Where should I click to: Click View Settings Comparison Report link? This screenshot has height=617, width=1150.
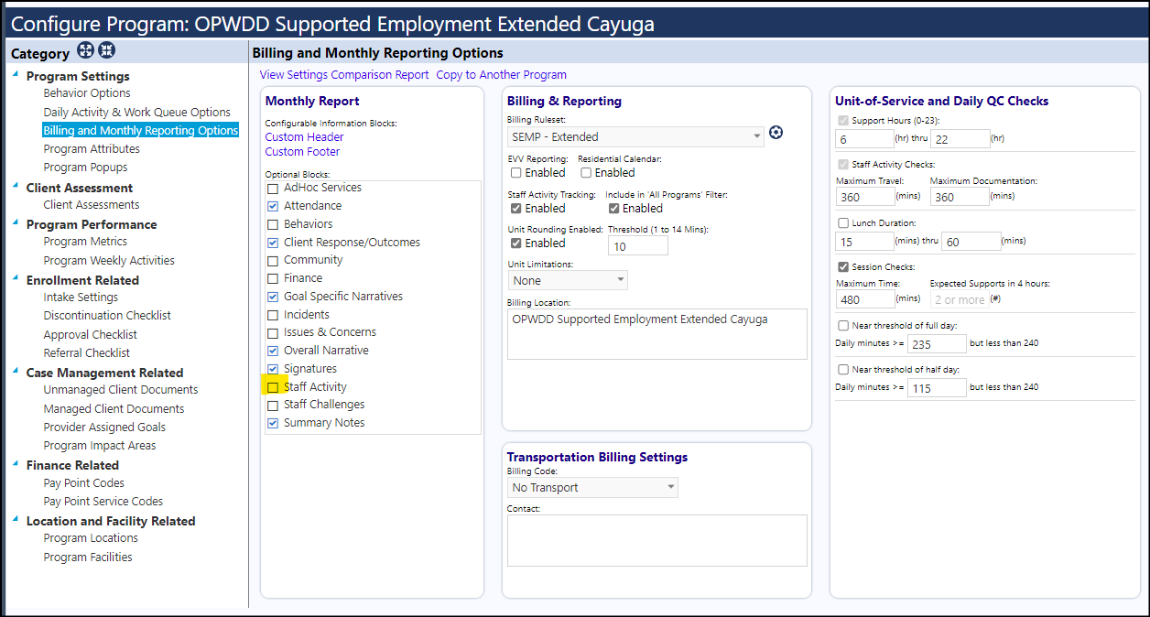344,75
